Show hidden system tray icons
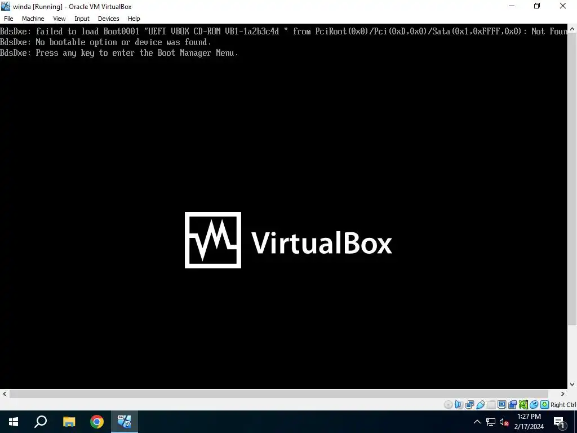This screenshot has height=433, width=577. [x=477, y=422]
